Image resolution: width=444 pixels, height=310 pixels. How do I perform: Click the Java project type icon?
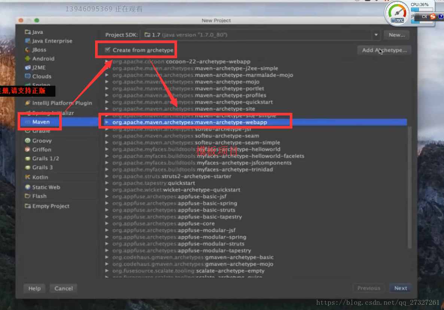(x=28, y=32)
